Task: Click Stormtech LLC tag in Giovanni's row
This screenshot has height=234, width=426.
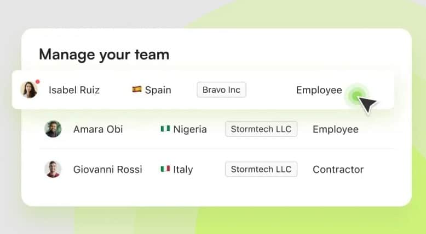Action: [x=261, y=169]
